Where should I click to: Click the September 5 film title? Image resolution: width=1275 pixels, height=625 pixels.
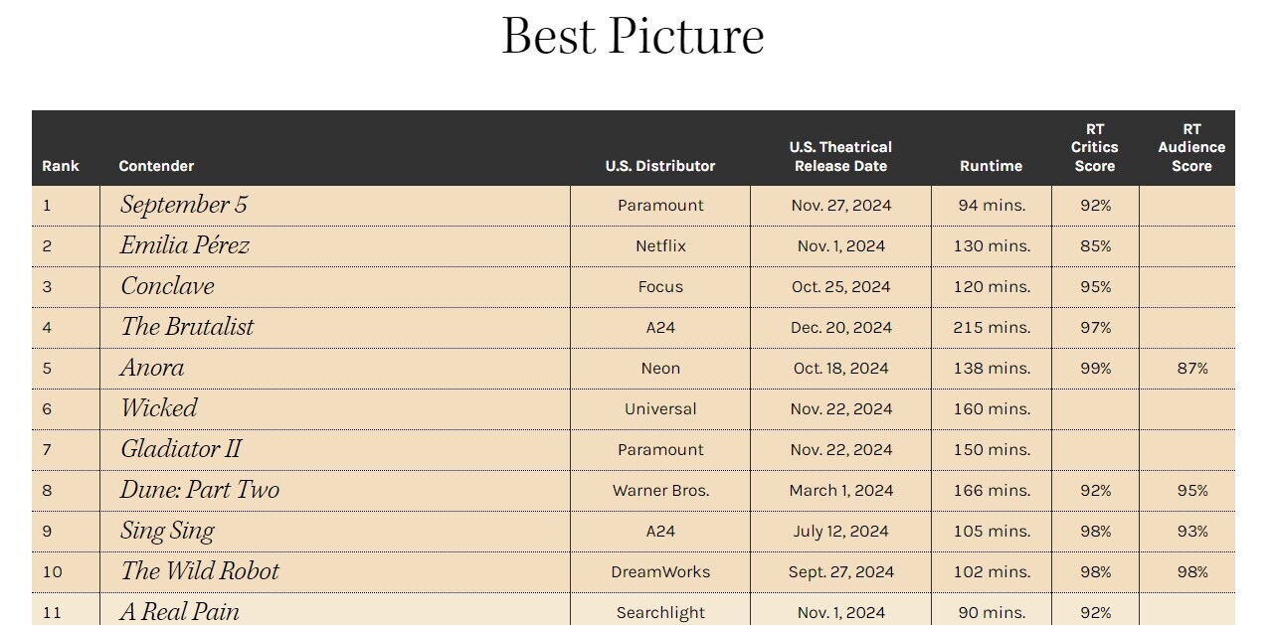184,205
